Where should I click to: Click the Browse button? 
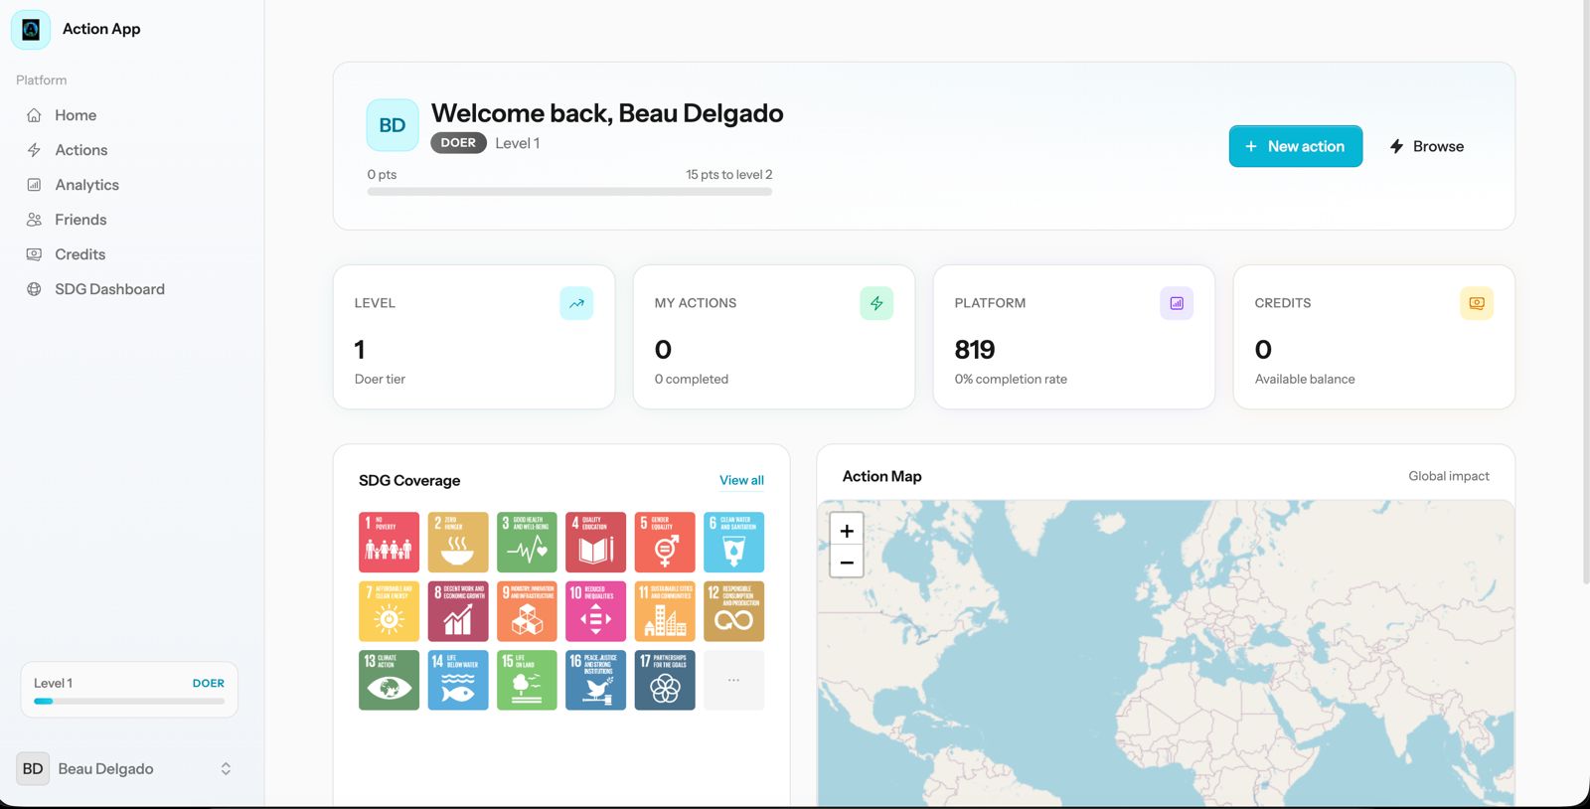click(1426, 146)
